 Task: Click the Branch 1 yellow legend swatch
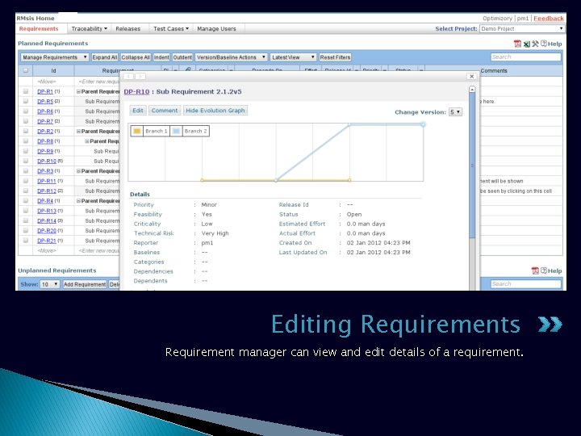click(x=137, y=131)
